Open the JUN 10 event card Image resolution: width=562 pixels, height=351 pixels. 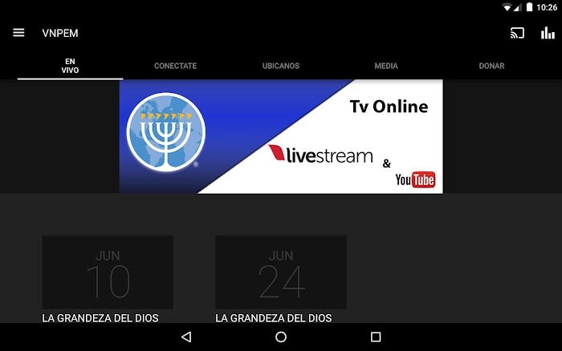point(108,272)
